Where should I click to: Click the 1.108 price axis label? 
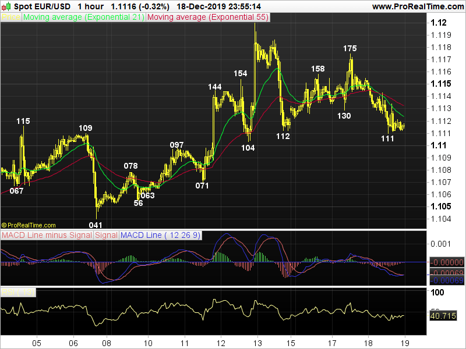pyautogui.click(x=441, y=170)
